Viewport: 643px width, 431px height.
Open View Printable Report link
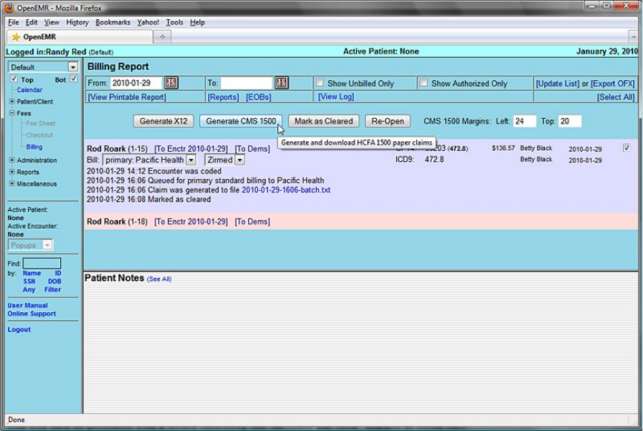(x=126, y=97)
